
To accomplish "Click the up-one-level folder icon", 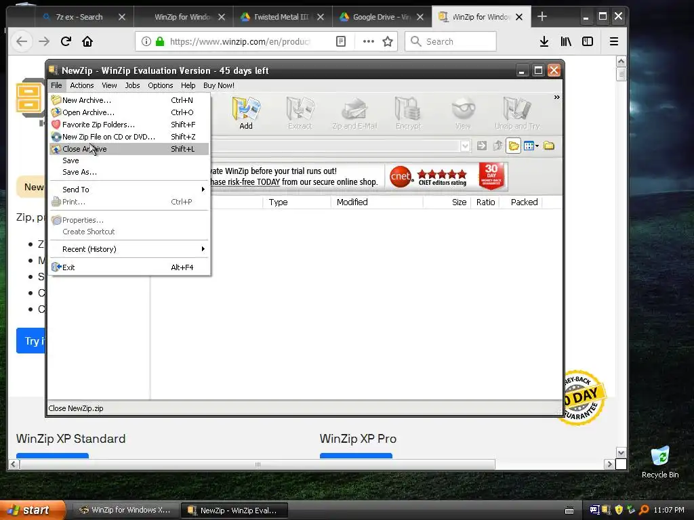I will [x=497, y=146].
